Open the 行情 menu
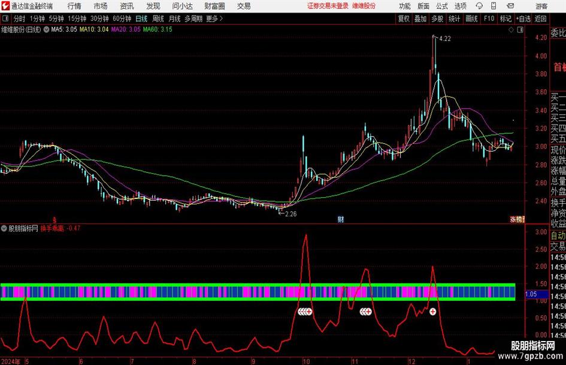The image size is (566, 365). [x=74, y=6]
